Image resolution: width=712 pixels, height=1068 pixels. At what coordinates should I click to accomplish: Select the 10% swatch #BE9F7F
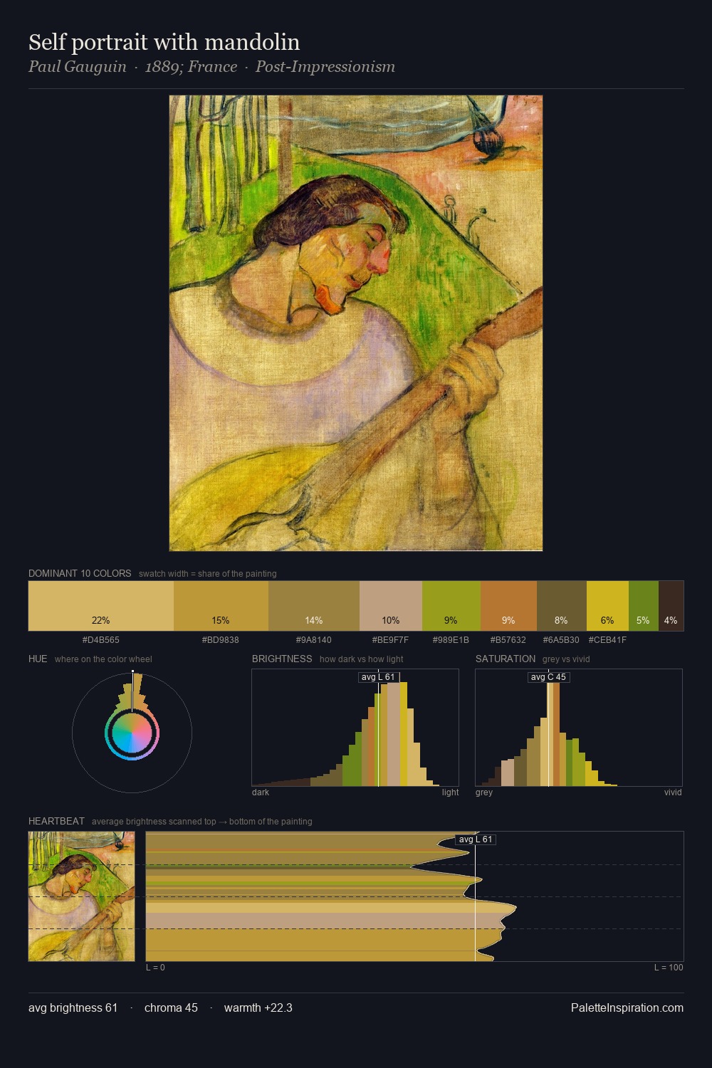tap(391, 606)
